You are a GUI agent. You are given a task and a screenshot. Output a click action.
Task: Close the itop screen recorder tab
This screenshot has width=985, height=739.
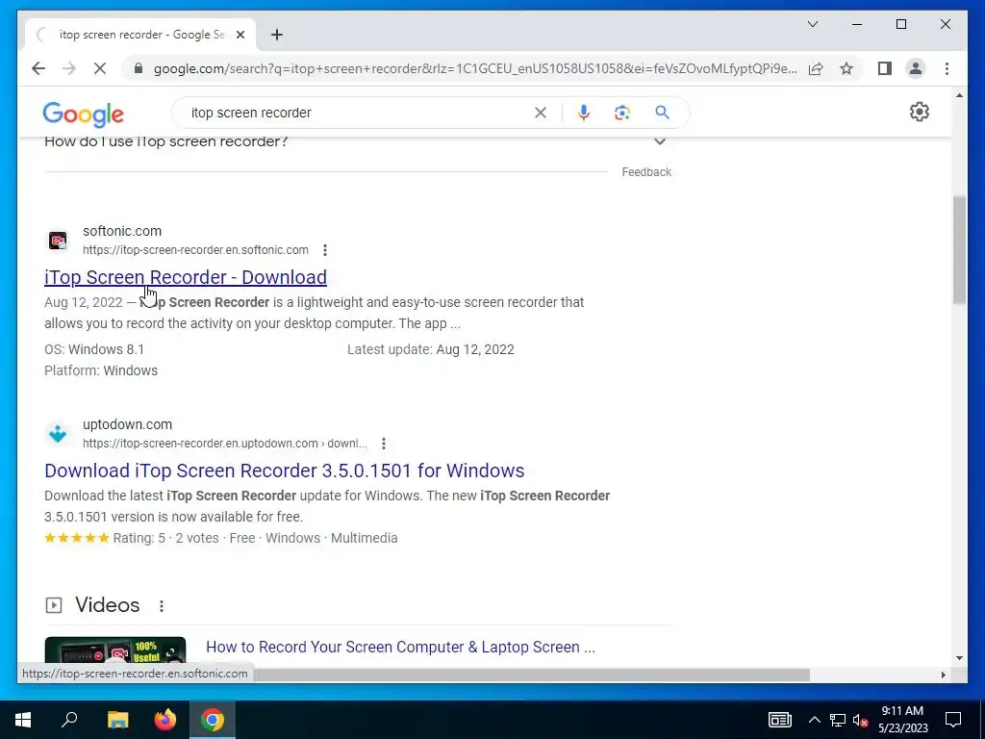(240, 36)
